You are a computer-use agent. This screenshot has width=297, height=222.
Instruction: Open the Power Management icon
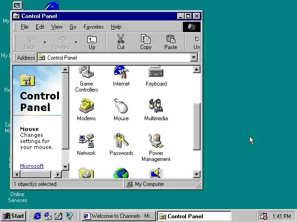point(156,141)
